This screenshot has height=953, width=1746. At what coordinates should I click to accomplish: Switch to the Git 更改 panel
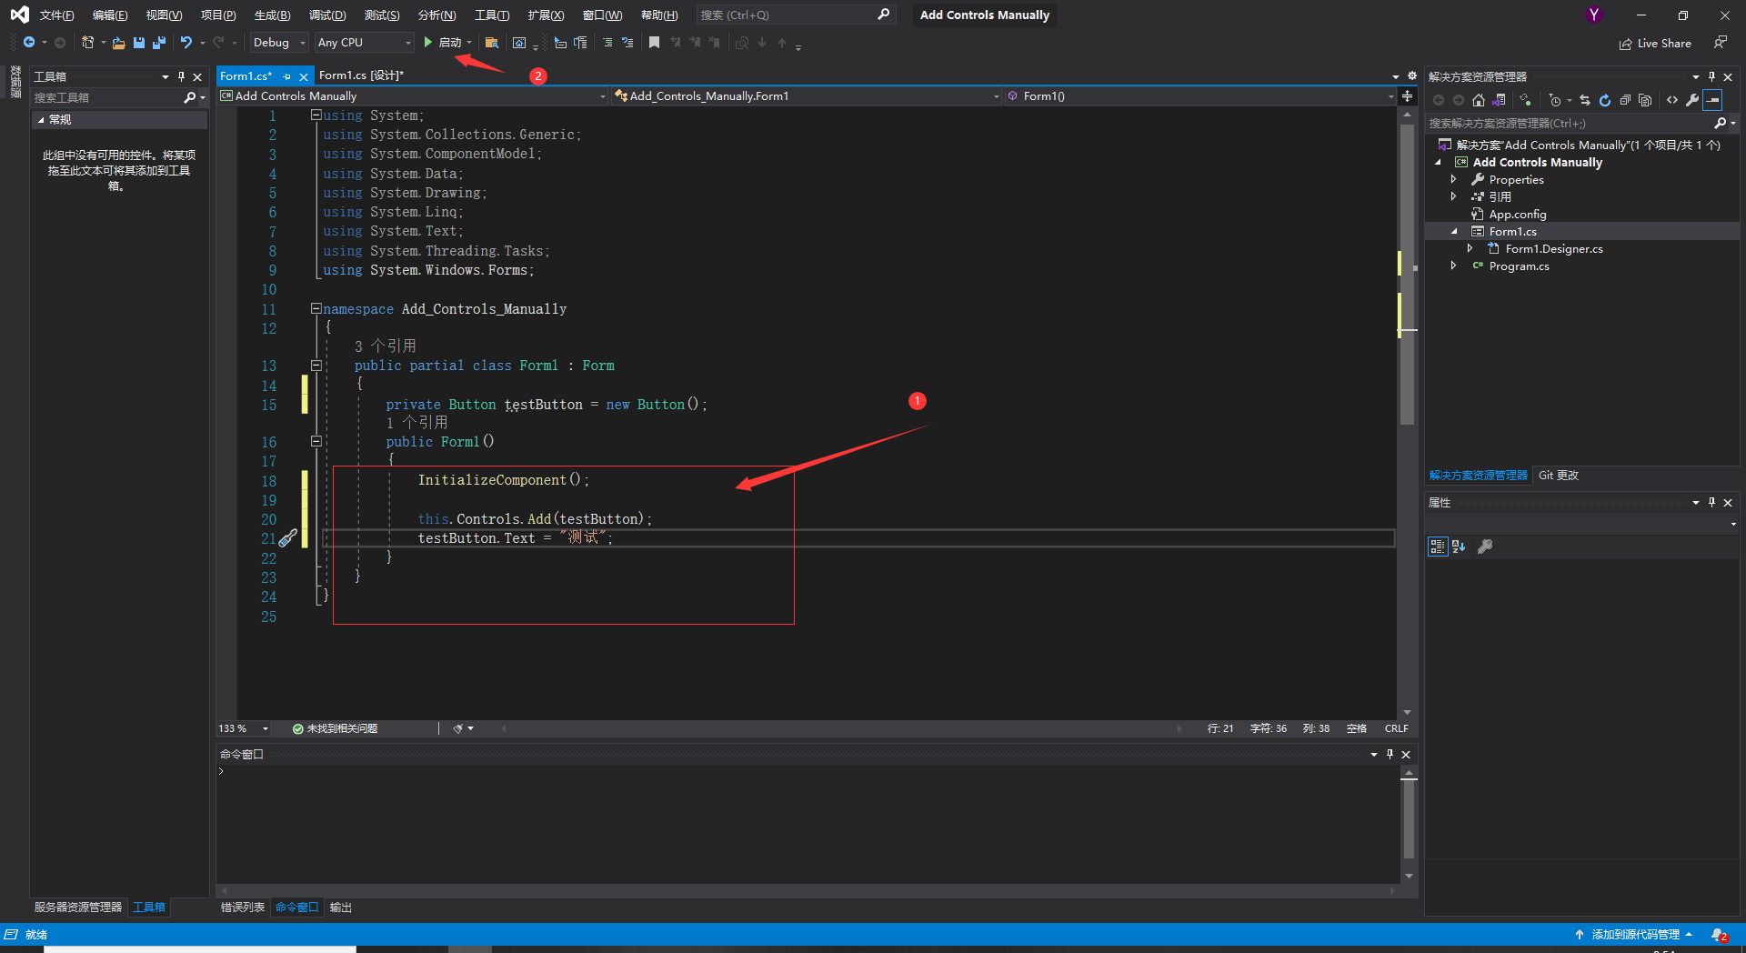tap(1558, 475)
